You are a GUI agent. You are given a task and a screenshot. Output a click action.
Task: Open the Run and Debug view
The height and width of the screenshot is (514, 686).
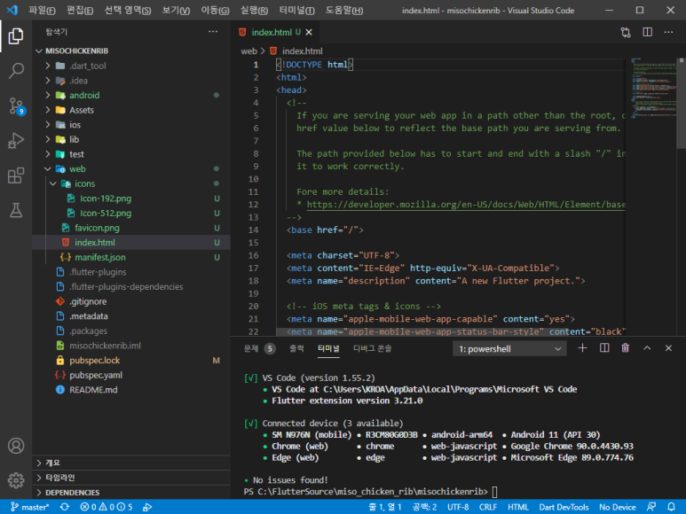16,141
